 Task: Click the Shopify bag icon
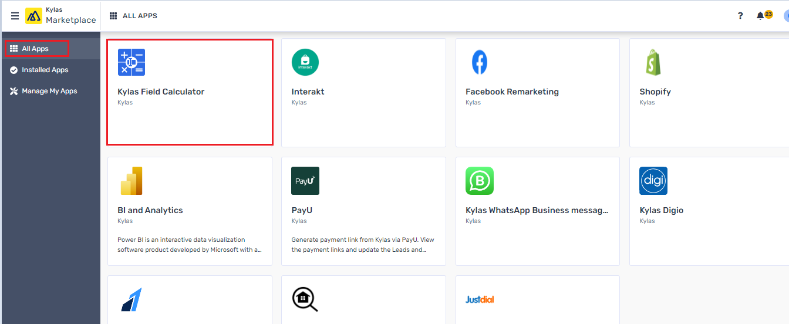point(653,62)
